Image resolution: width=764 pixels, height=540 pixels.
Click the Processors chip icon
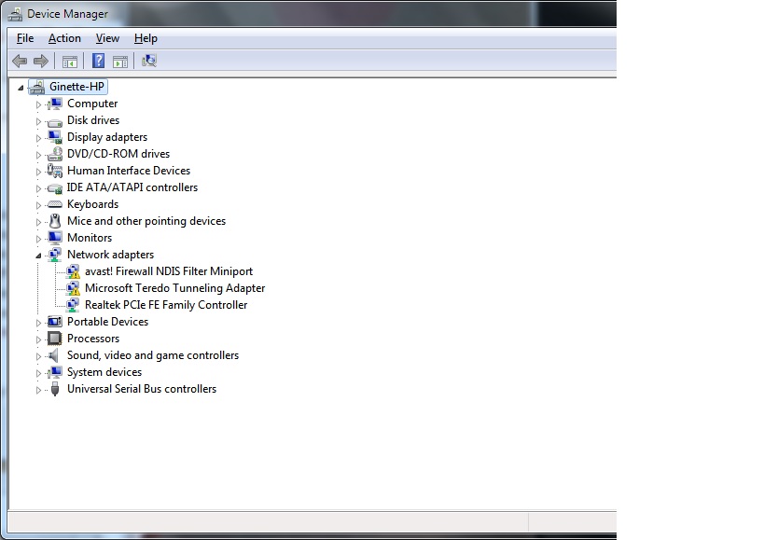tap(54, 339)
